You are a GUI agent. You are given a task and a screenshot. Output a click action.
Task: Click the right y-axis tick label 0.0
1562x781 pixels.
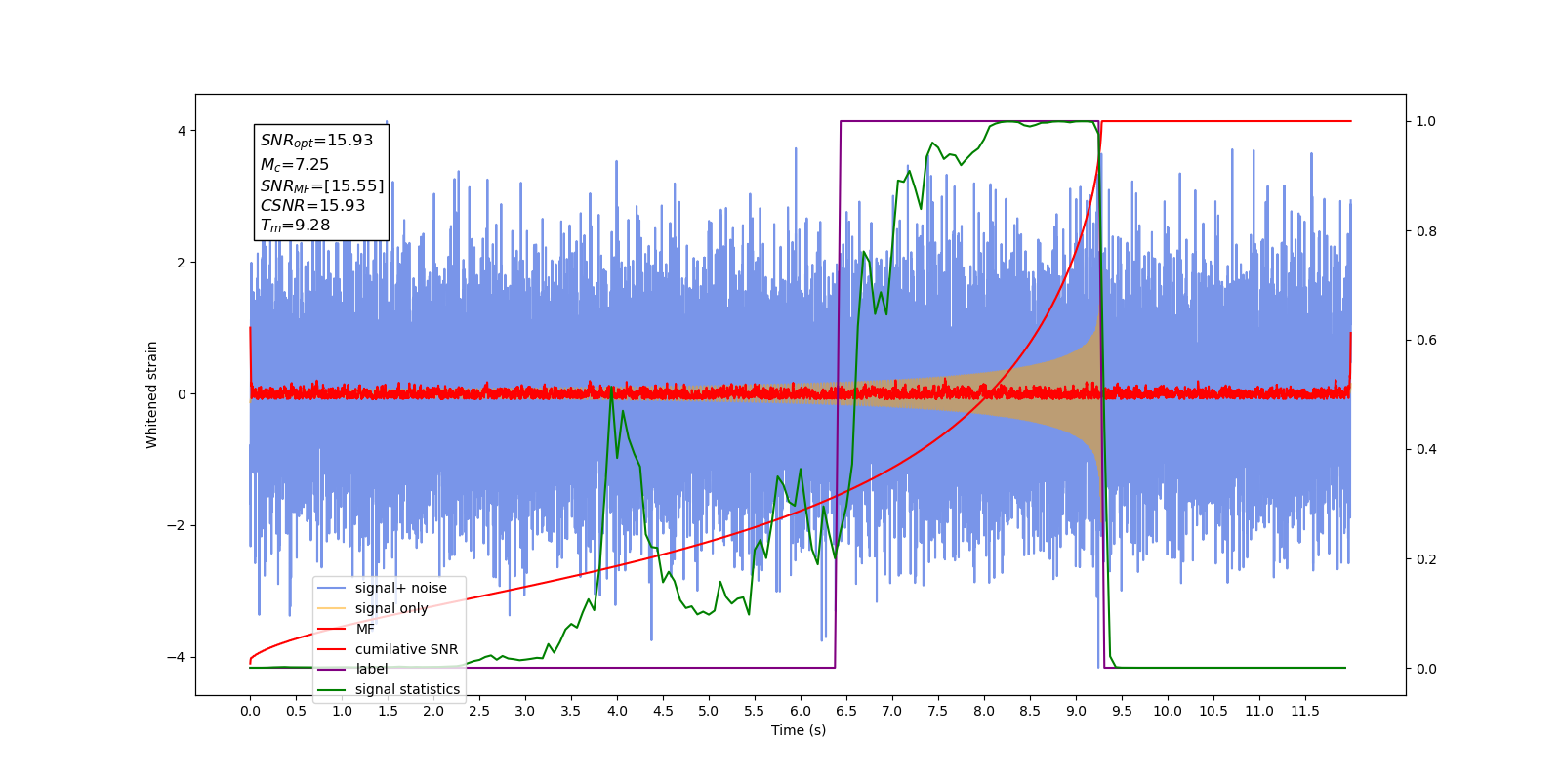(x=1426, y=669)
